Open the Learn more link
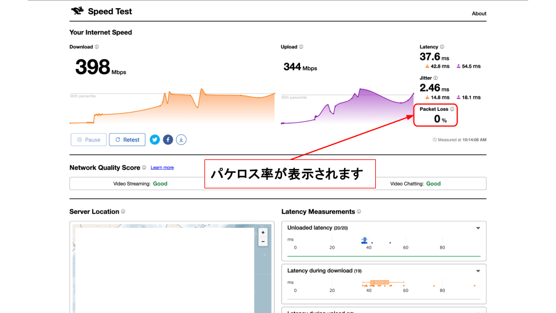 162,168
